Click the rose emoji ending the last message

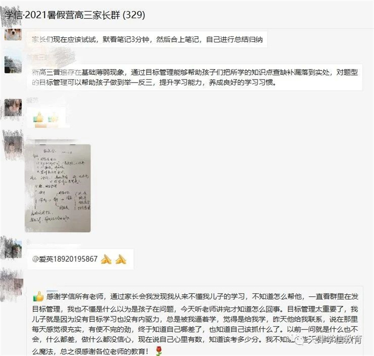pyautogui.click(x=159, y=351)
